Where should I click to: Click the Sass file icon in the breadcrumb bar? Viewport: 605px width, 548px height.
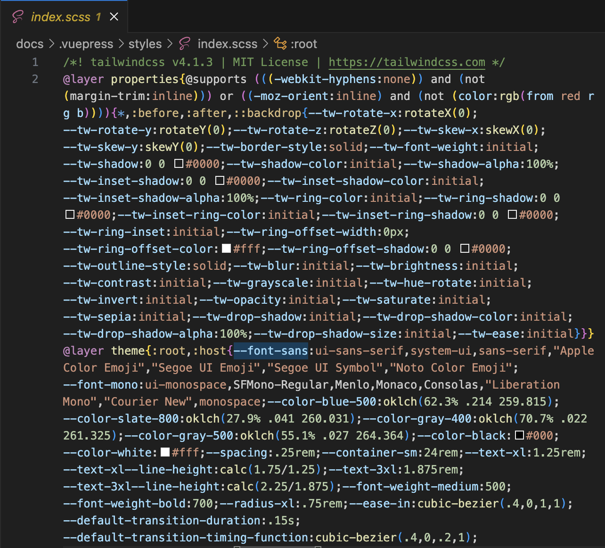[x=184, y=44]
